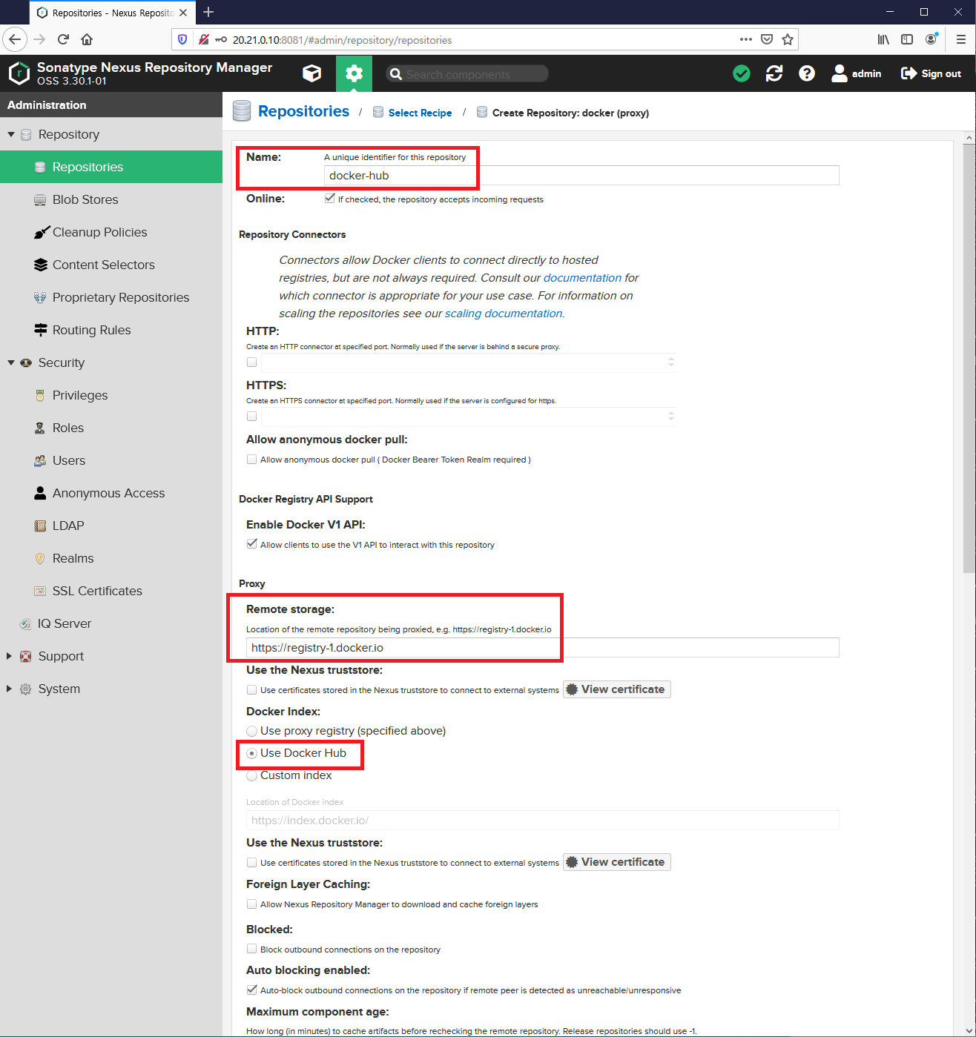This screenshot has width=976, height=1037.
Task: Open the Administration gear icon
Action: pos(355,73)
